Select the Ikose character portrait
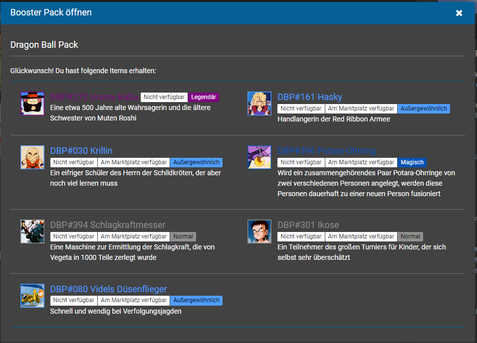The height and width of the screenshot is (343, 477). click(x=259, y=231)
